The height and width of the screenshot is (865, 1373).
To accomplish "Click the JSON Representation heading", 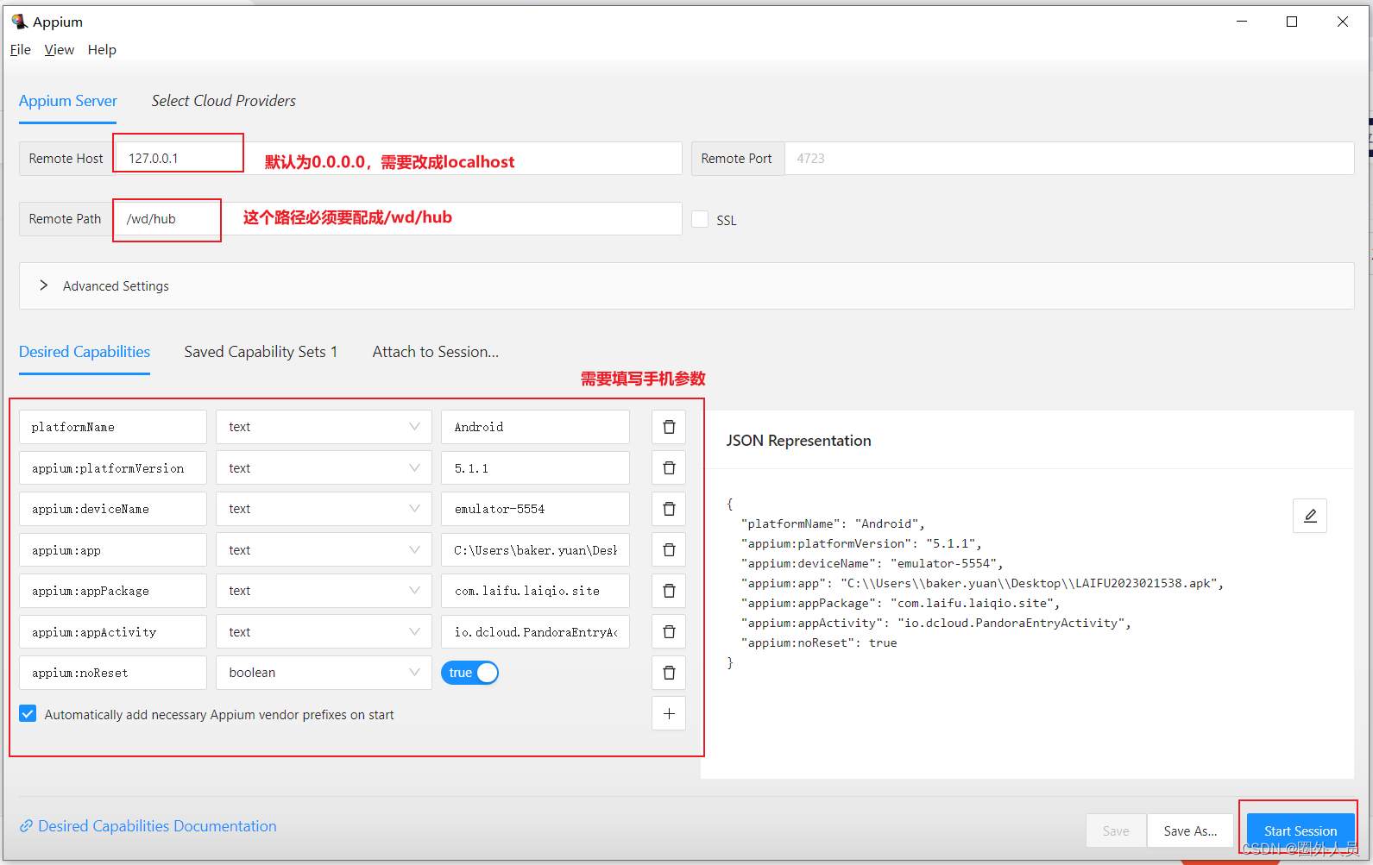I will (798, 441).
